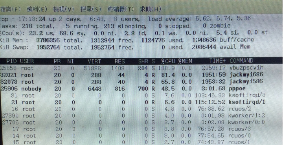This screenshot has width=283, height=145.
Task: Select the vbuzpscvih process name
Action: coord(246,68)
